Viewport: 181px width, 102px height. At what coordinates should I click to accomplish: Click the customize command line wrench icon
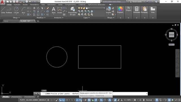click(x=39, y=94)
